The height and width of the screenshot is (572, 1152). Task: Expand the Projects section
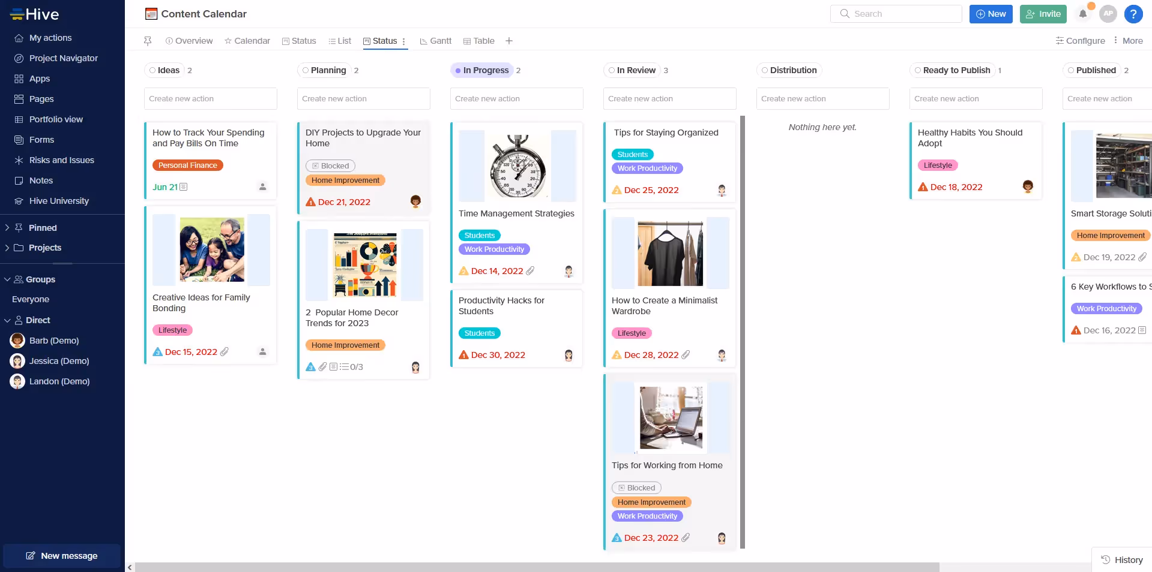tap(7, 248)
